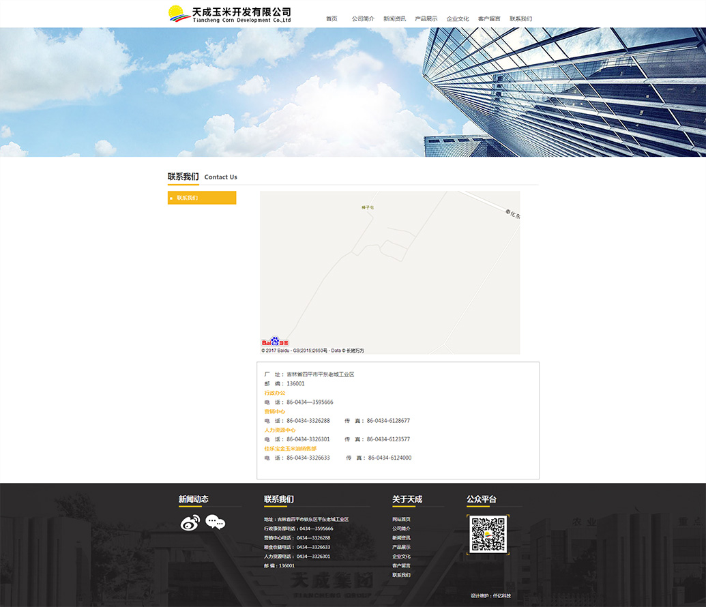Click the 仟亿科技 design credit link
The height and width of the screenshot is (607, 706).
pyautogui.click(x=502, y=596)
